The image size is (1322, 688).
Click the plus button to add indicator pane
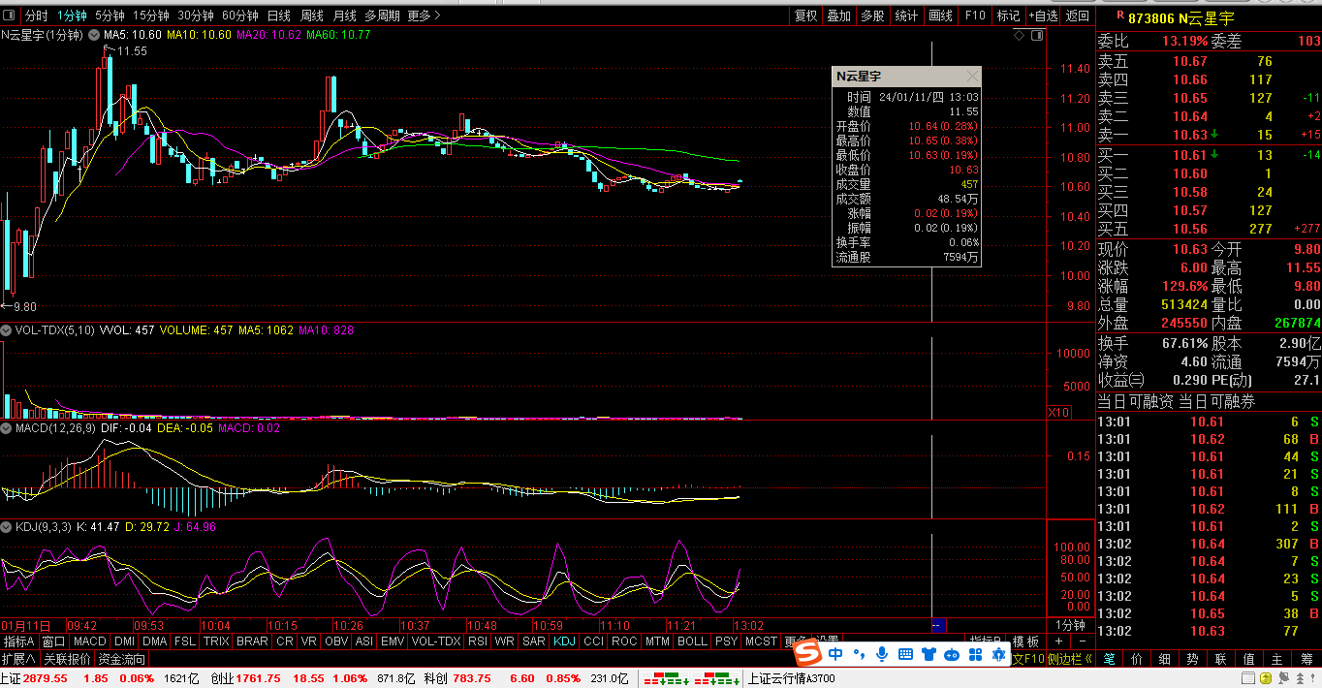tap(1058, 641)
